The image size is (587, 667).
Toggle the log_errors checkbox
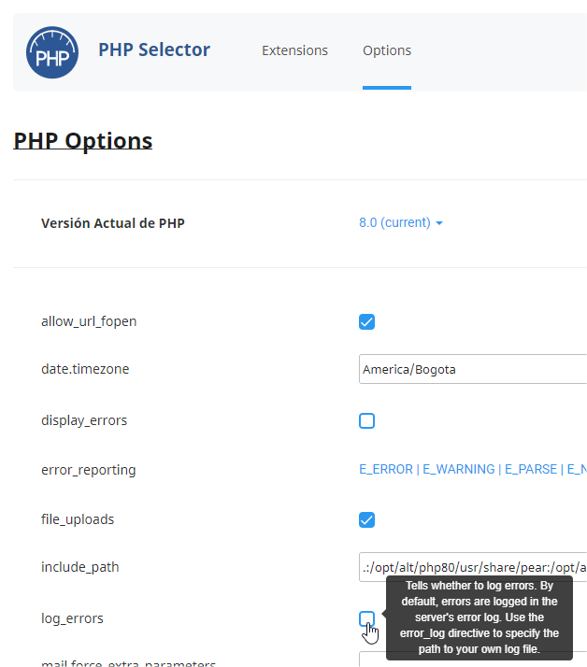coord(366,618)
